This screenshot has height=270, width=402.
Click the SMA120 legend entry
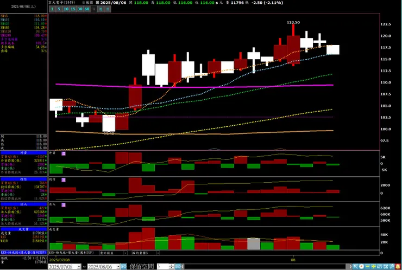(x=23, y=31)
